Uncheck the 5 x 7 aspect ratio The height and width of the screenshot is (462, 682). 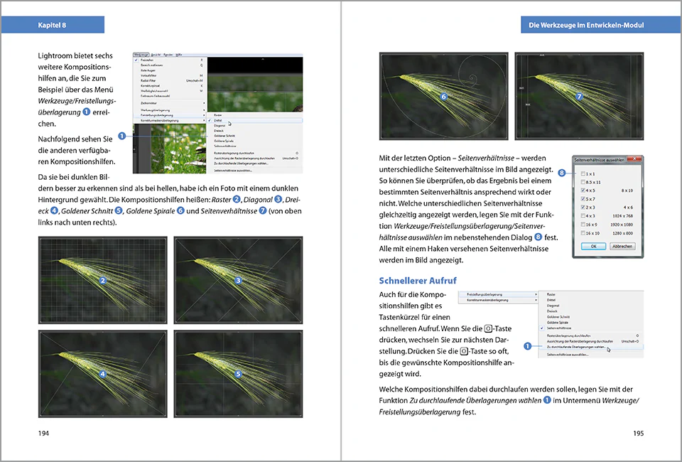583,199
